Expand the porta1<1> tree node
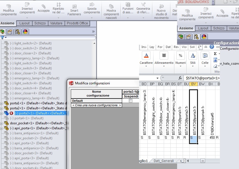 point(1,104)
